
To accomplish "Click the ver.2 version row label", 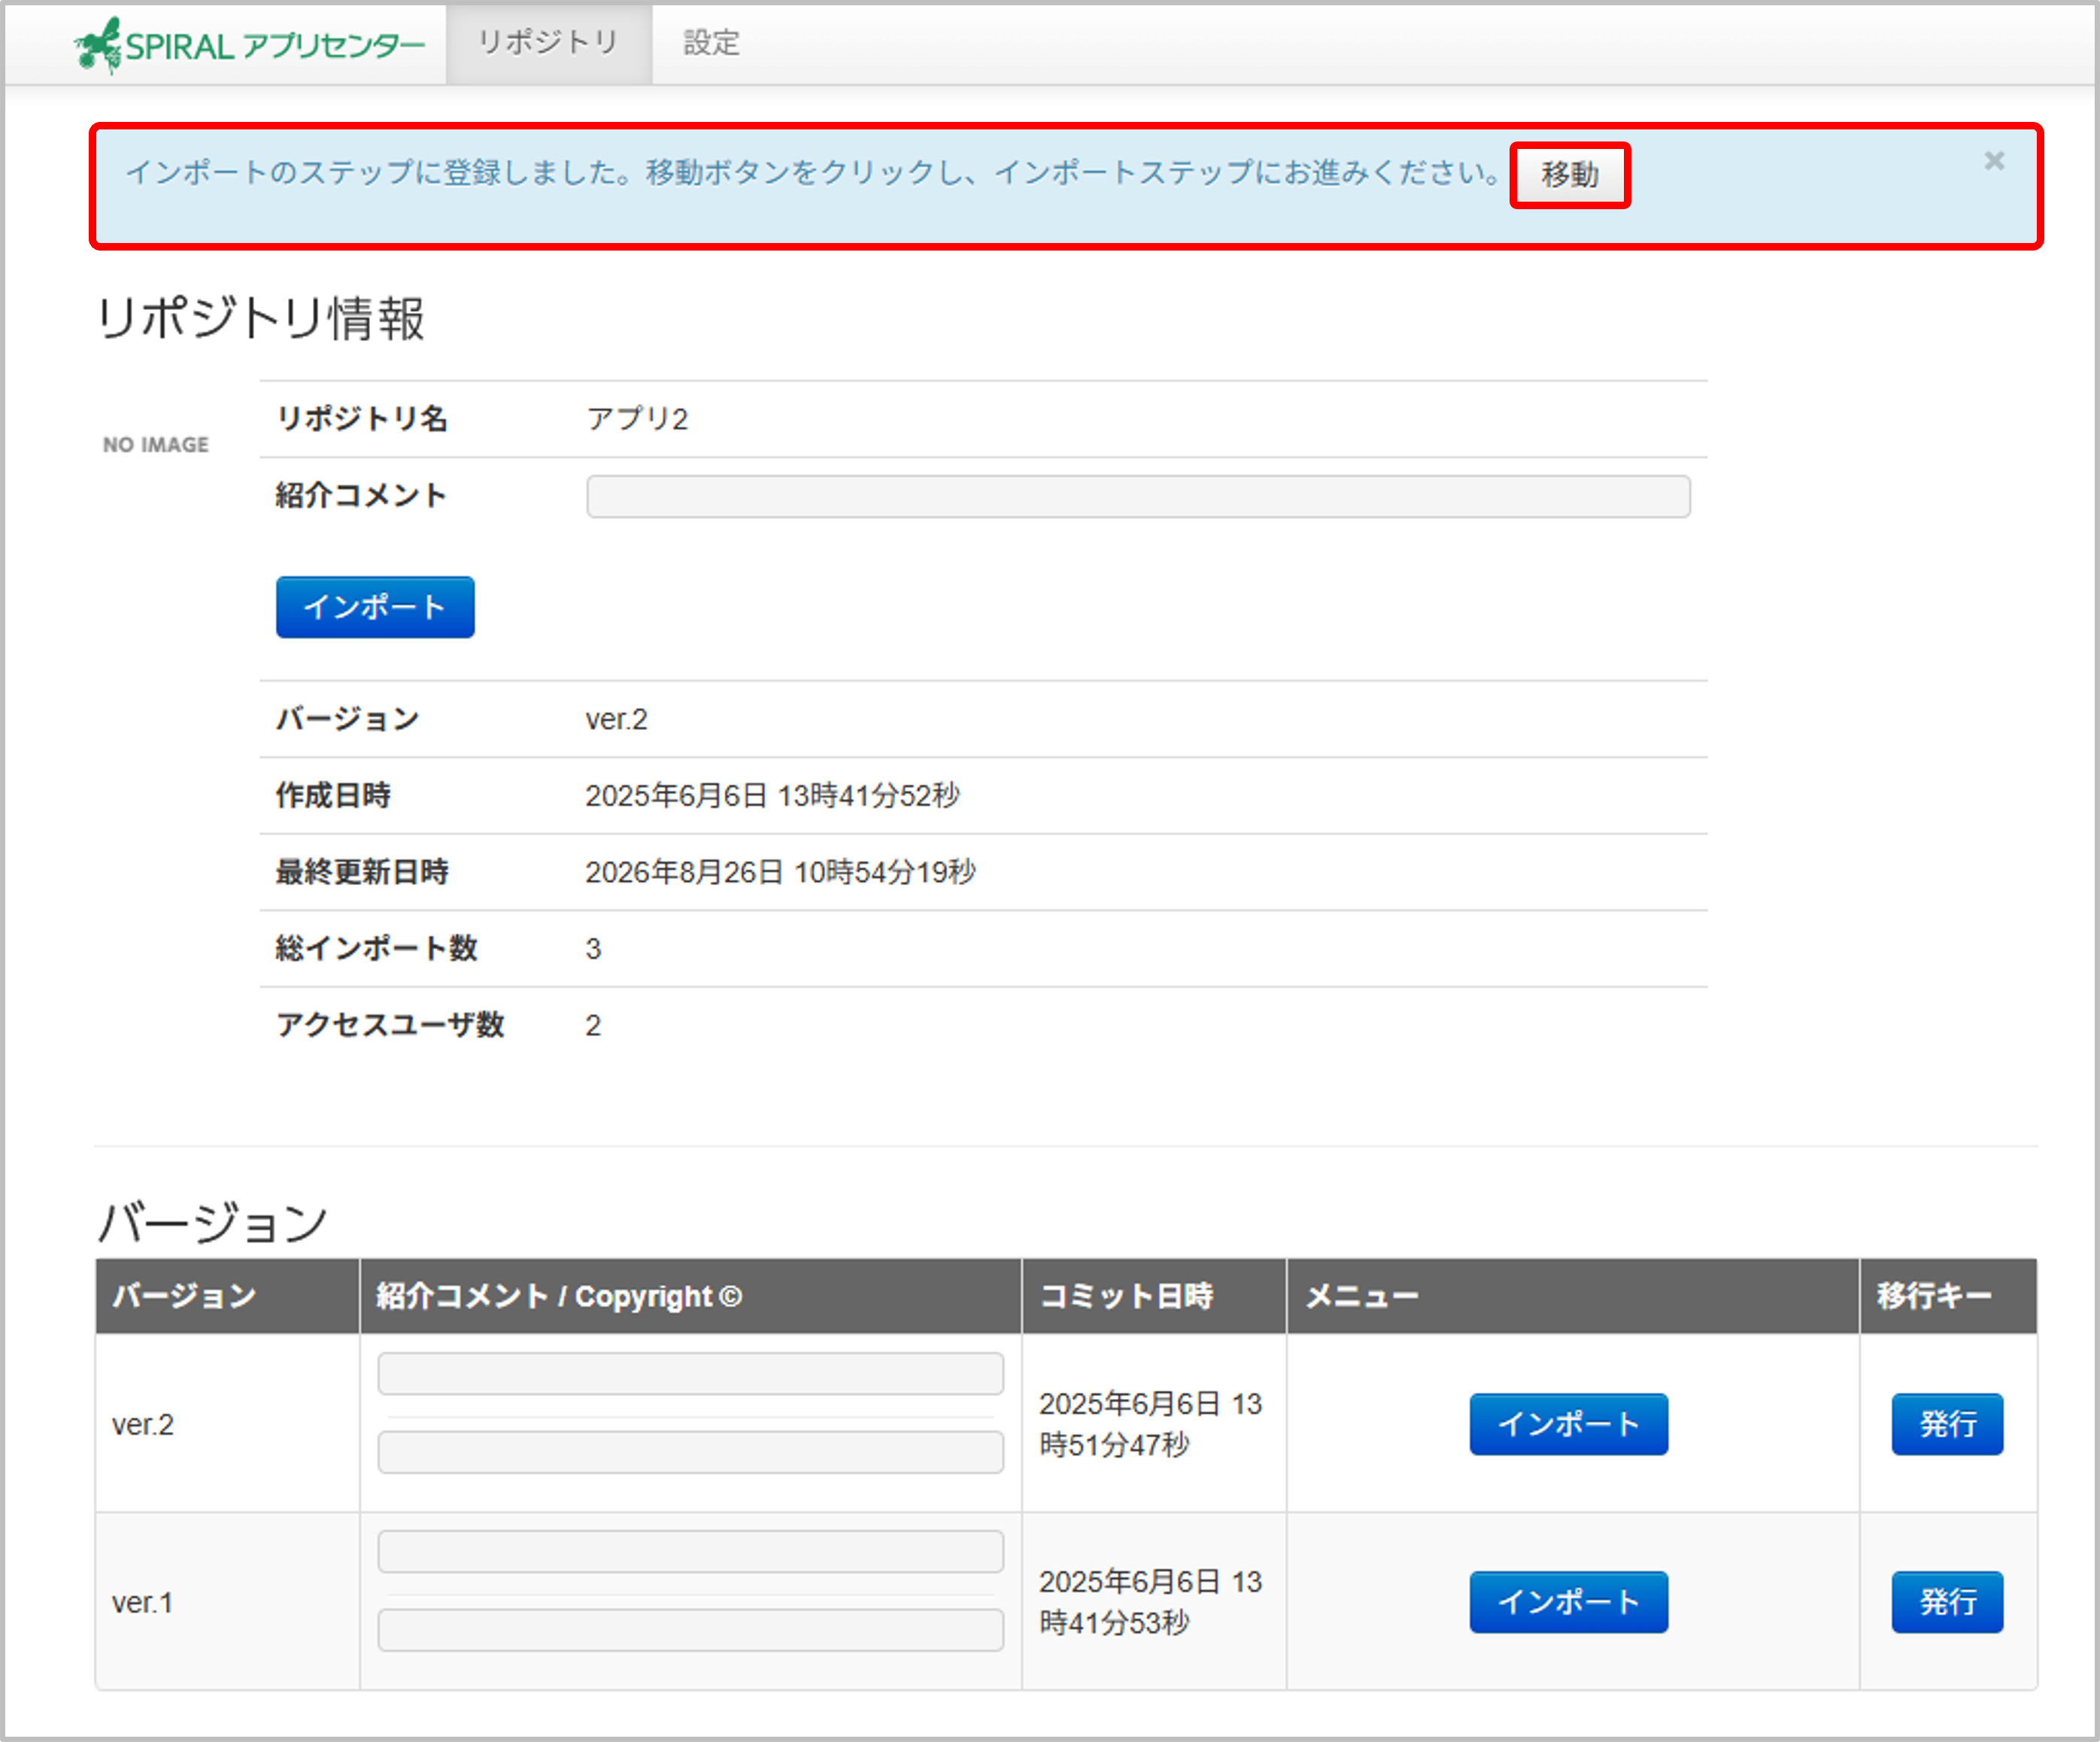I will click(x=143, y=1424).
